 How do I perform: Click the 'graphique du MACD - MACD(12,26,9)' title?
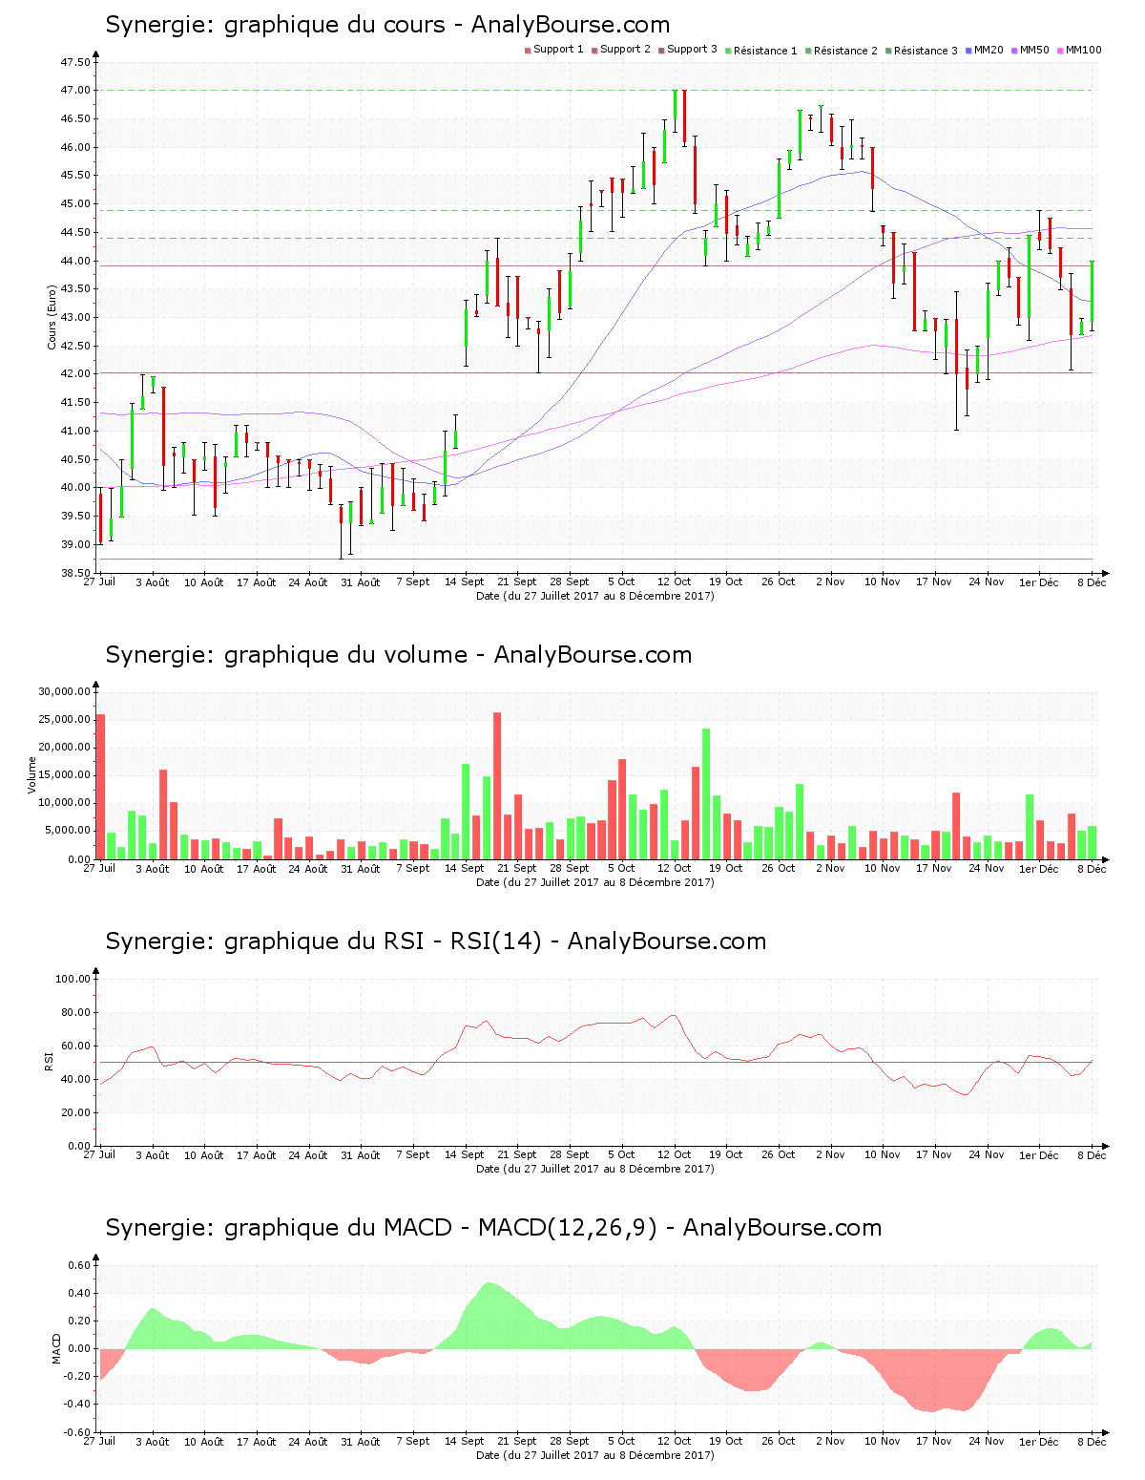(493, 1228)
